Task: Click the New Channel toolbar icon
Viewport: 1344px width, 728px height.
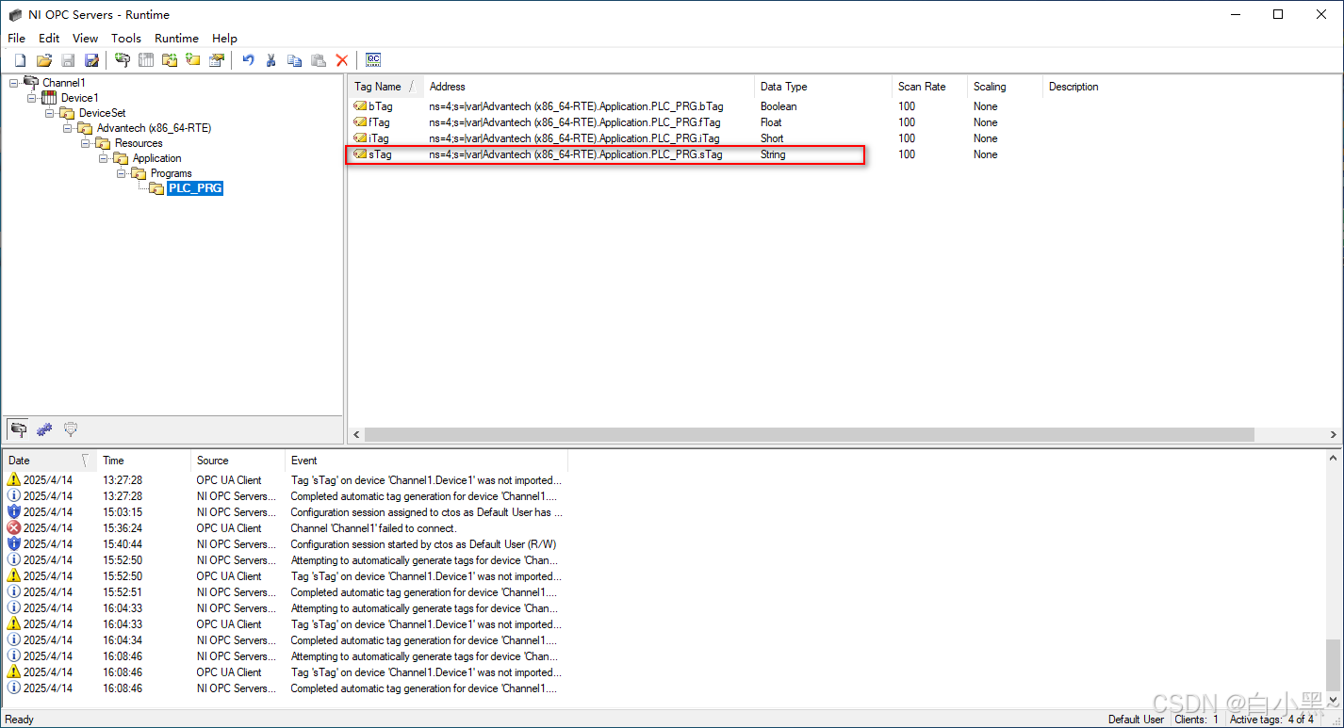Action: 122,60
